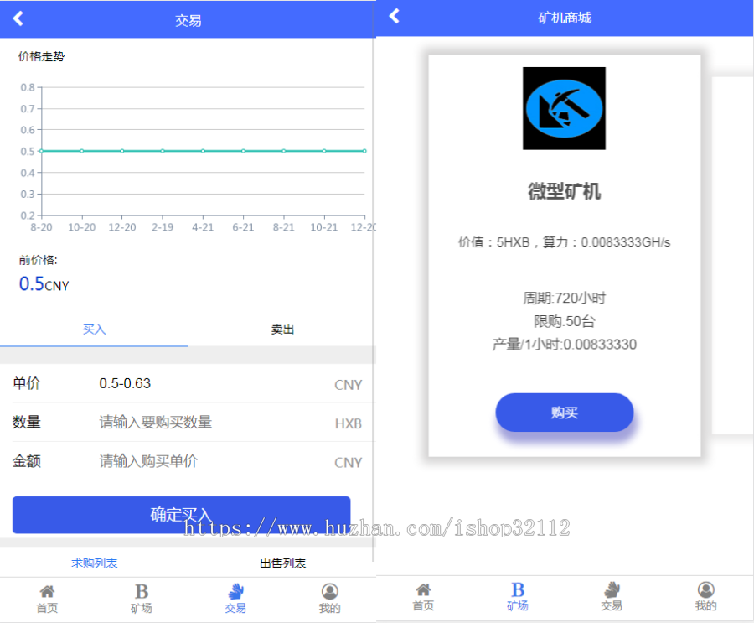Select the 首页 icon below the mall page

[423, 597]
